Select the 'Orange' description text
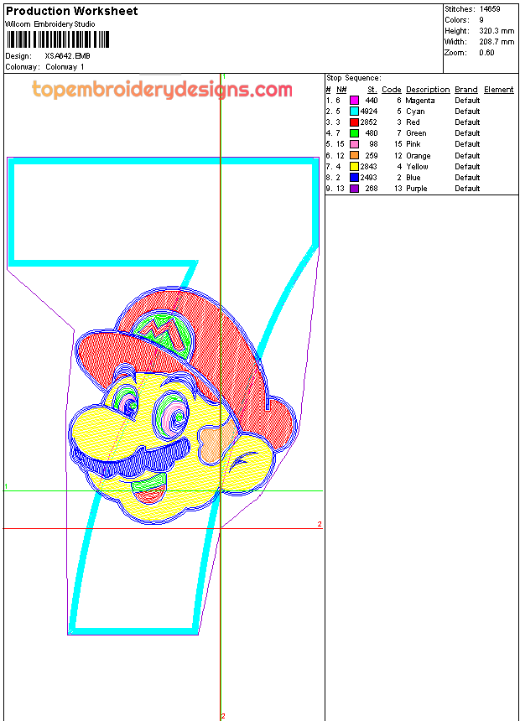The image size is (520, 721). [x=419, y=156]
